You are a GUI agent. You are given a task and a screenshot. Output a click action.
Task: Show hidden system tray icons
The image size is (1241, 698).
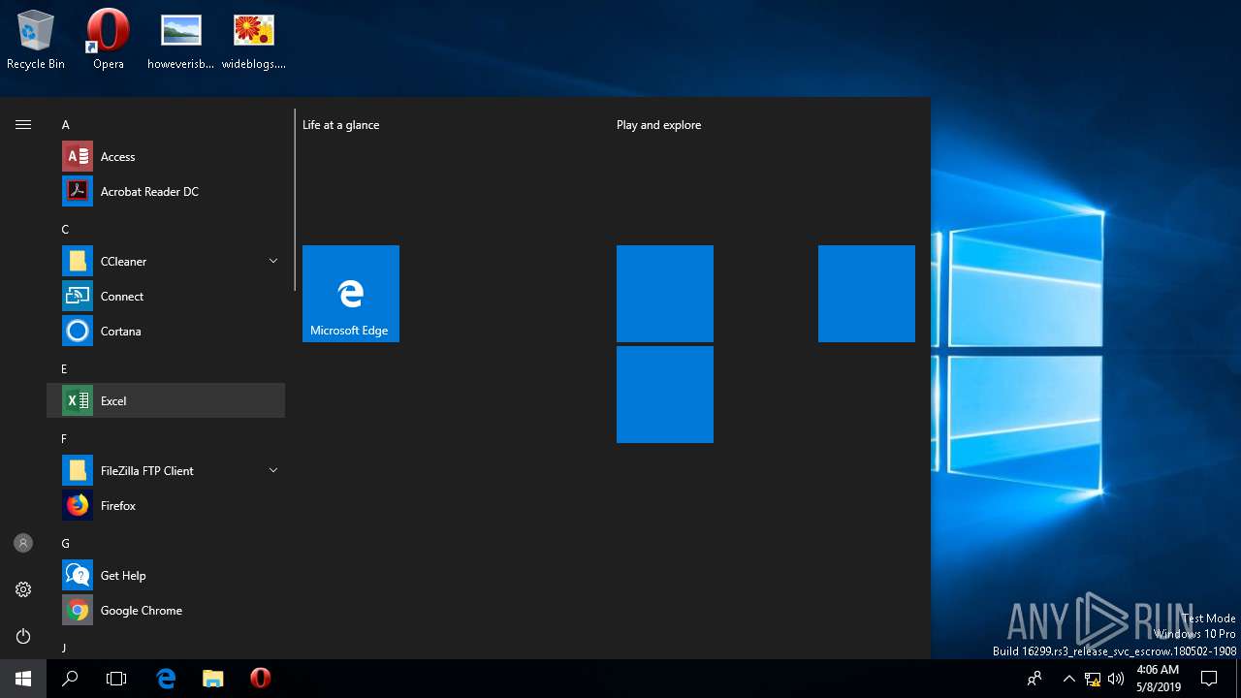(1069, 679)
